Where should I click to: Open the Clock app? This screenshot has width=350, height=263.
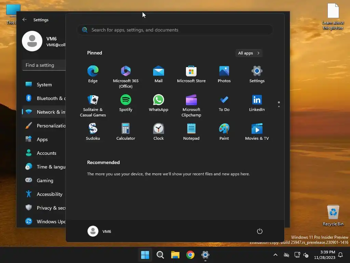[159, 132]
